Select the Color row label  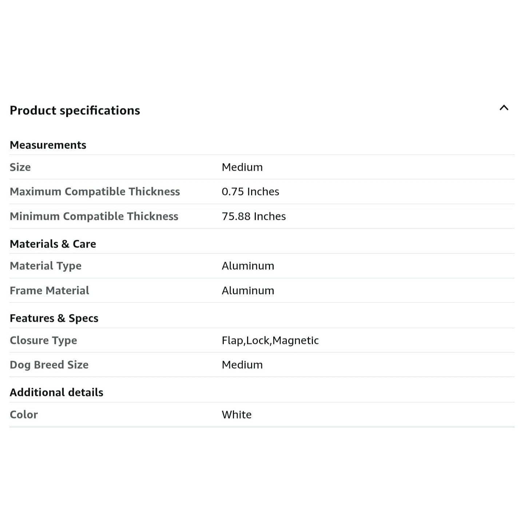(x=24, y=414)
